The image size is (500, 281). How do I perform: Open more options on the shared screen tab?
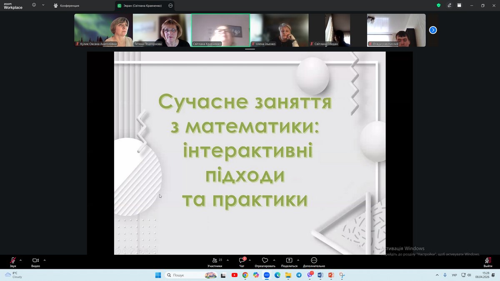pyautogui.click(x=170, y=6)
